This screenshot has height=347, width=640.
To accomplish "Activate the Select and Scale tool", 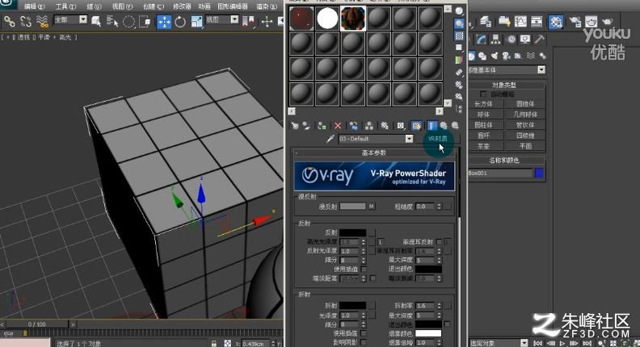I will tap(196, 21).
